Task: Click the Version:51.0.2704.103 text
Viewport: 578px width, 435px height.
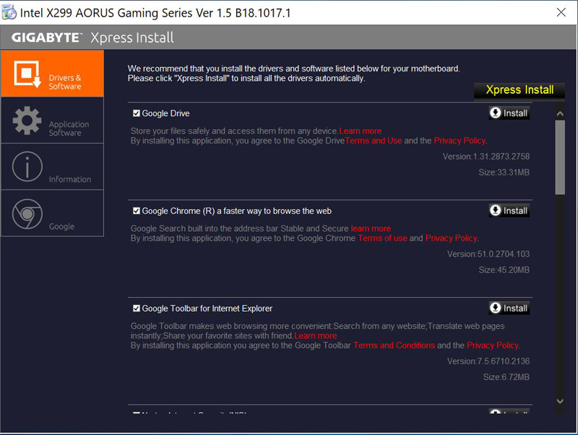Action: (x=488, y=254)
